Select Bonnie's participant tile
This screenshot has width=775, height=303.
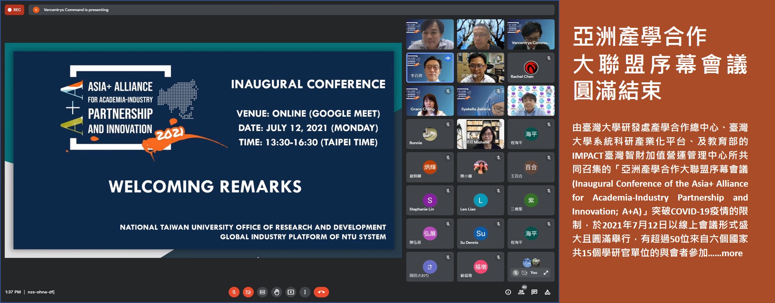430,134
